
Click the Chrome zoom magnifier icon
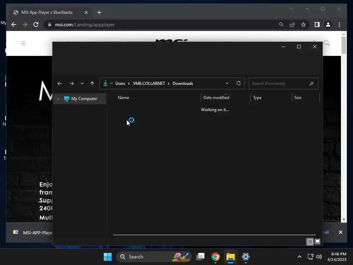[281, 24]
